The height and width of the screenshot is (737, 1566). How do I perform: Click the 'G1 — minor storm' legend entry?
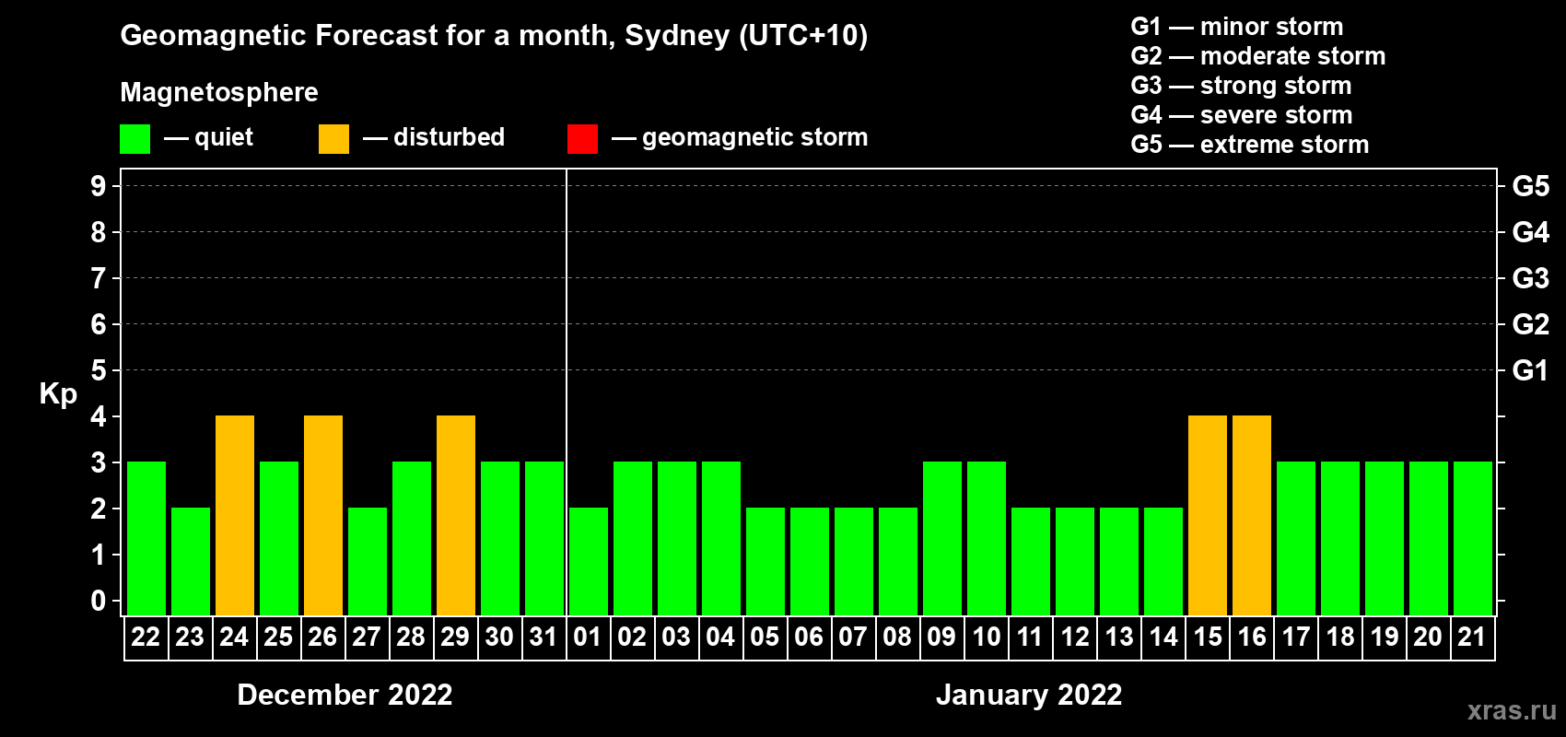[1237, 27]
